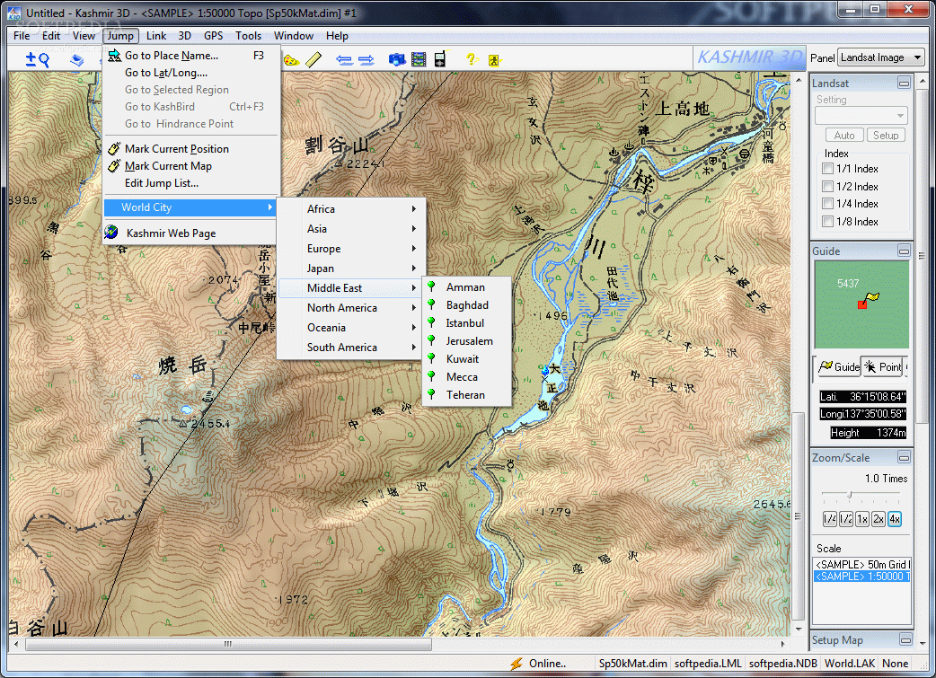Click the forward arrow toolbar icon
This screenshot has height=678, width=936.
point(366,59)
